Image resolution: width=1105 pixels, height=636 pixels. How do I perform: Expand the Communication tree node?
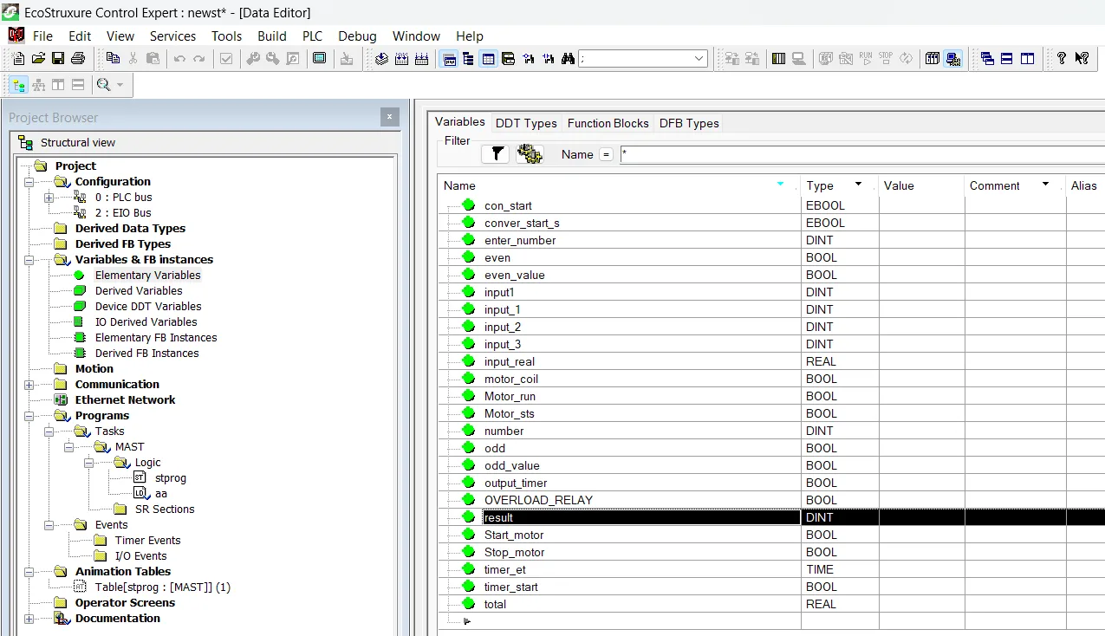pos(29,385)
